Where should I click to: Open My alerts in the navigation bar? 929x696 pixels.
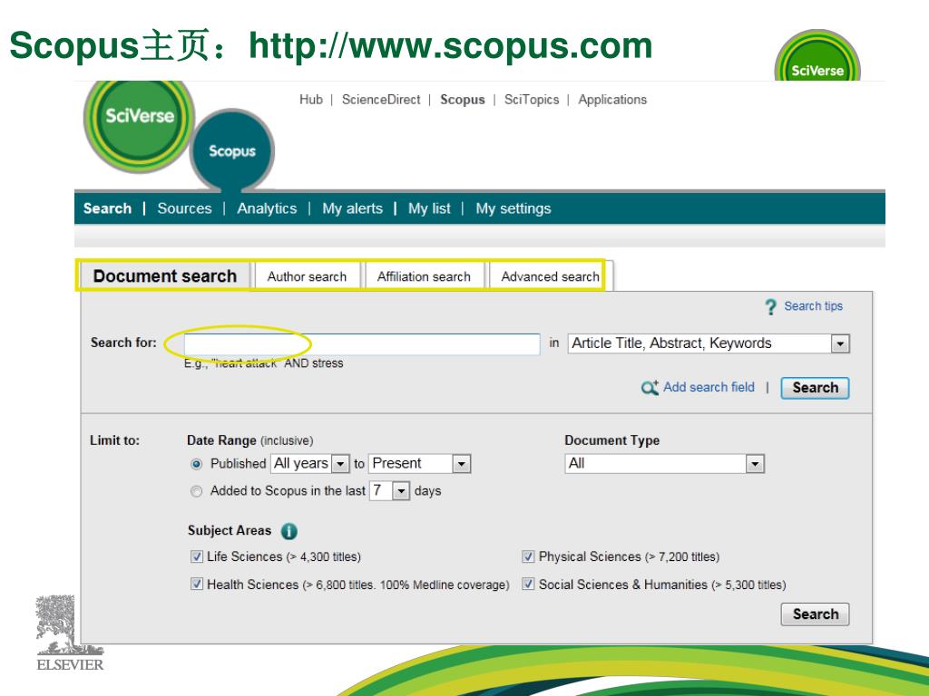coord(353,208)
